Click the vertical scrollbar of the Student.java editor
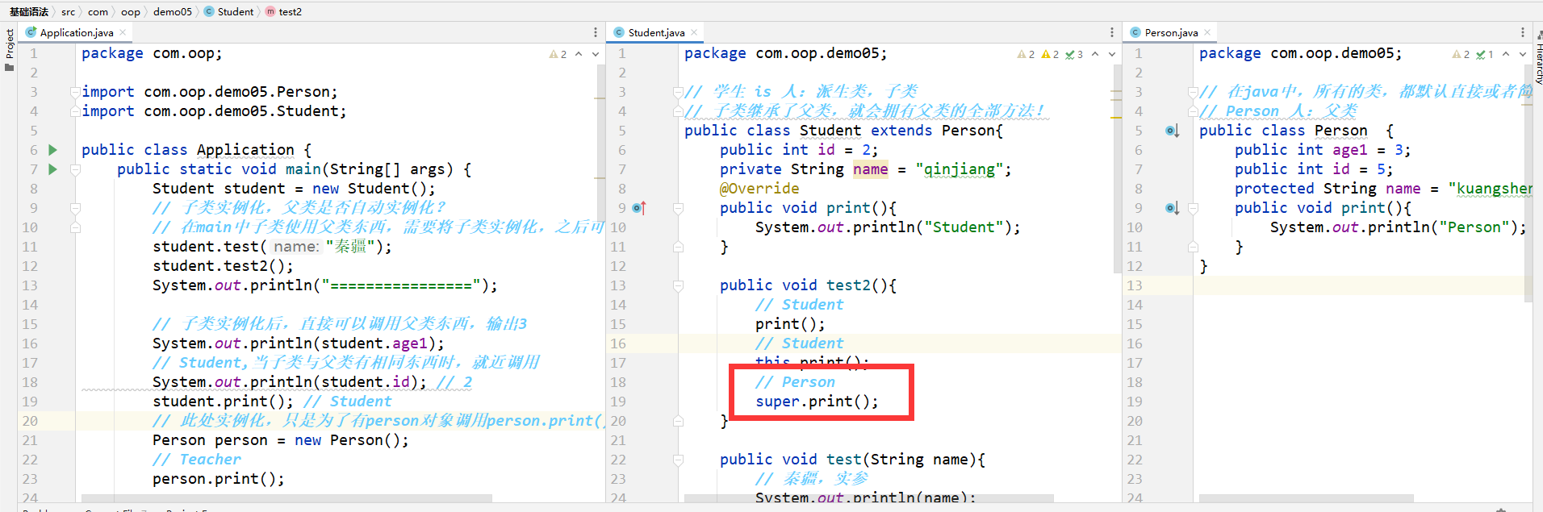This screenshot has height=512, width=1543. click(x=1118, y=169)
